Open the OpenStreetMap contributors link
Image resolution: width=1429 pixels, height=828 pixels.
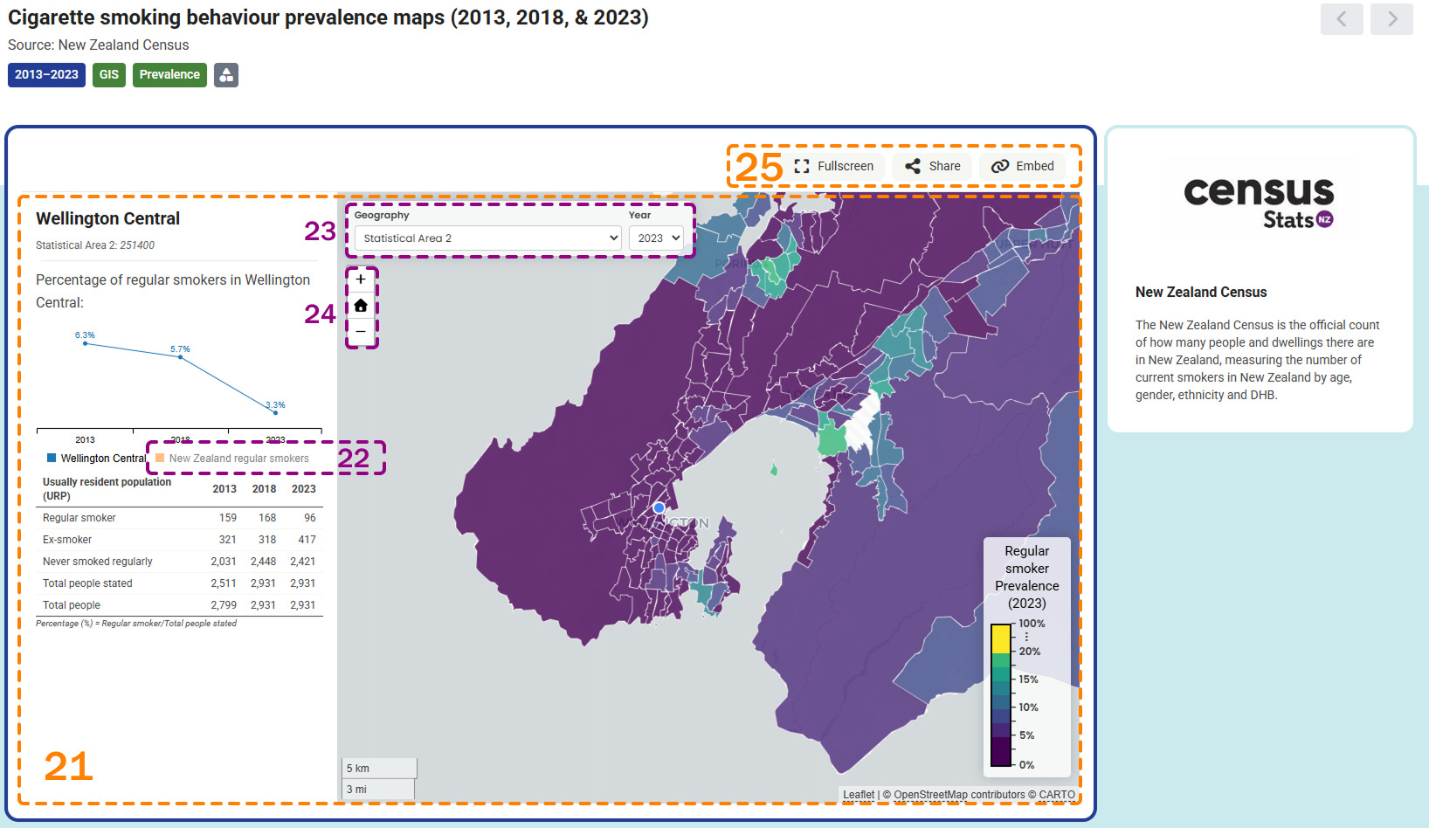959,794
